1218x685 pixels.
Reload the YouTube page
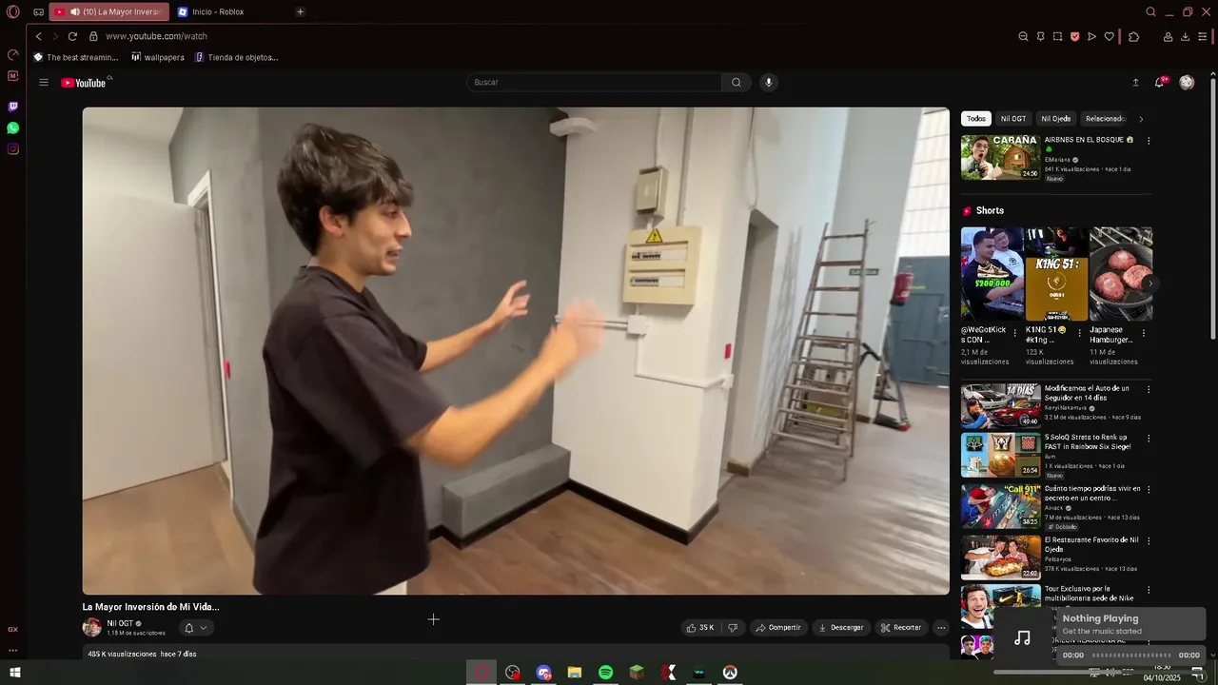tap(72, 36)
